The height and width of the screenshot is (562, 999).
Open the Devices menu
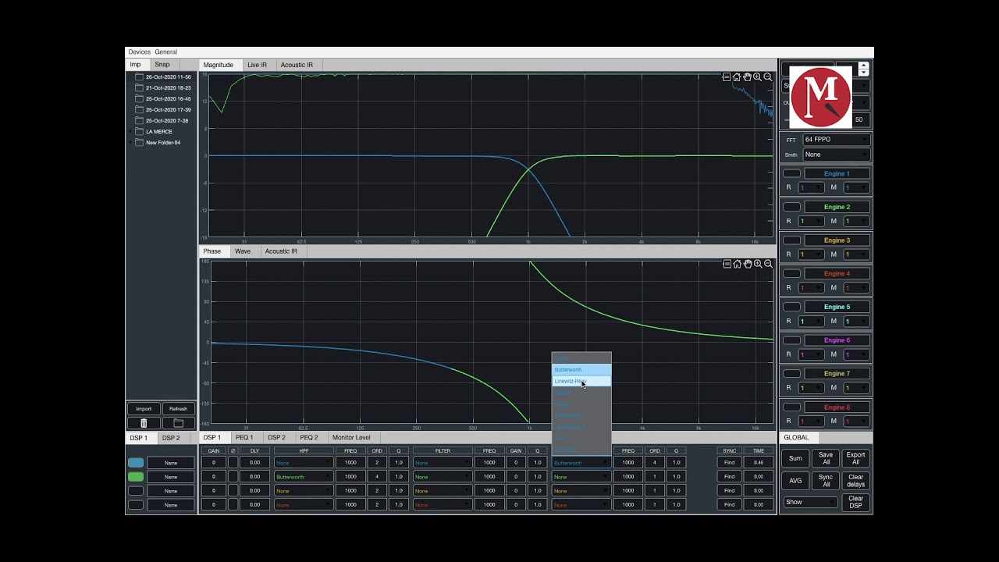point(140,52)
